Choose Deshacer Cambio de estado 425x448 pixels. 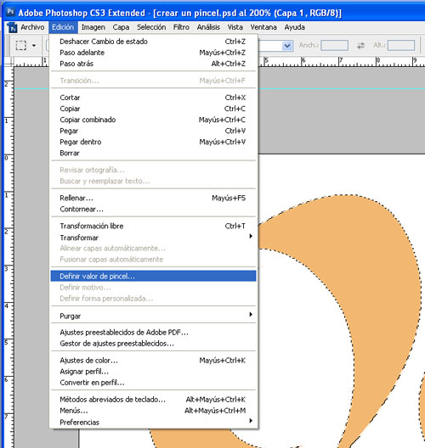(153, 42)
